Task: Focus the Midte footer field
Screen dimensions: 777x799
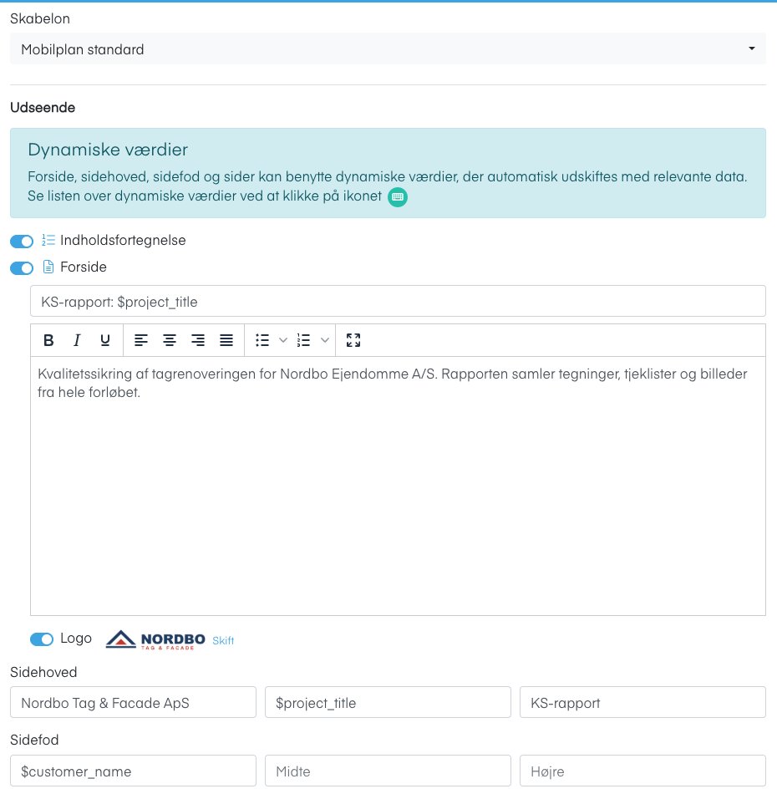Action: (x=388, y=771)
